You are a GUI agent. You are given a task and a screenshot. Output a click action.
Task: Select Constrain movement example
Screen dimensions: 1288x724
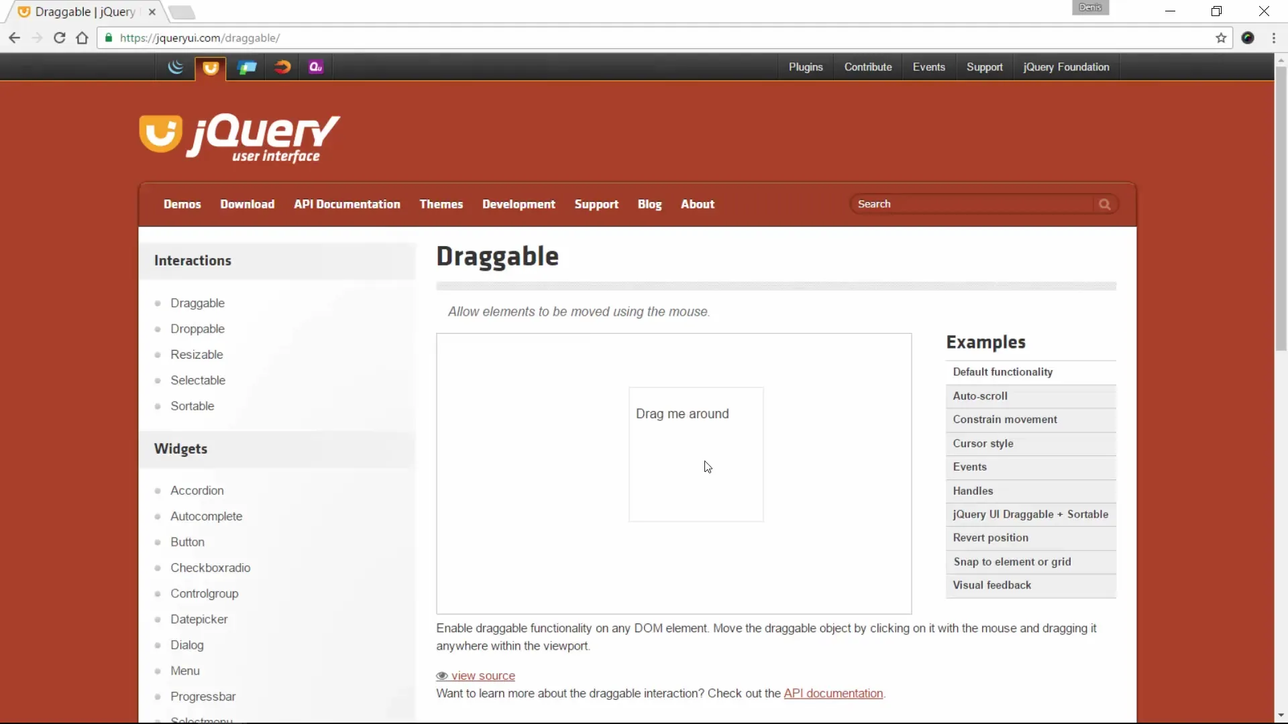[1030, 420]
